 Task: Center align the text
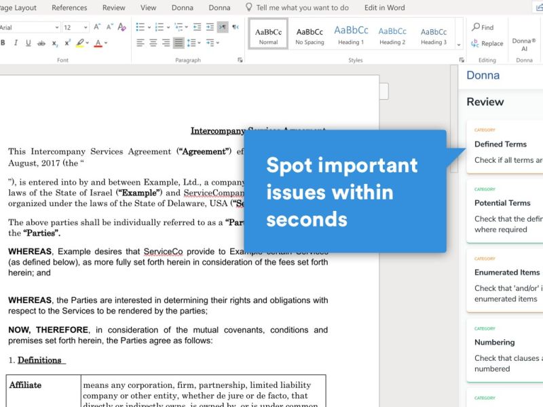pos(153,43)
